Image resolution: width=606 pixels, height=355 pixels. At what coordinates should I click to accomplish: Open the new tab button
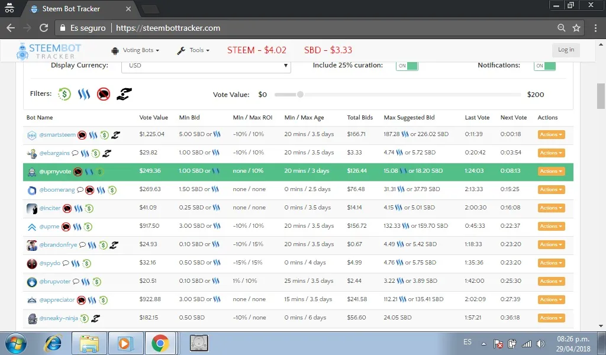(x=150, y=9)
